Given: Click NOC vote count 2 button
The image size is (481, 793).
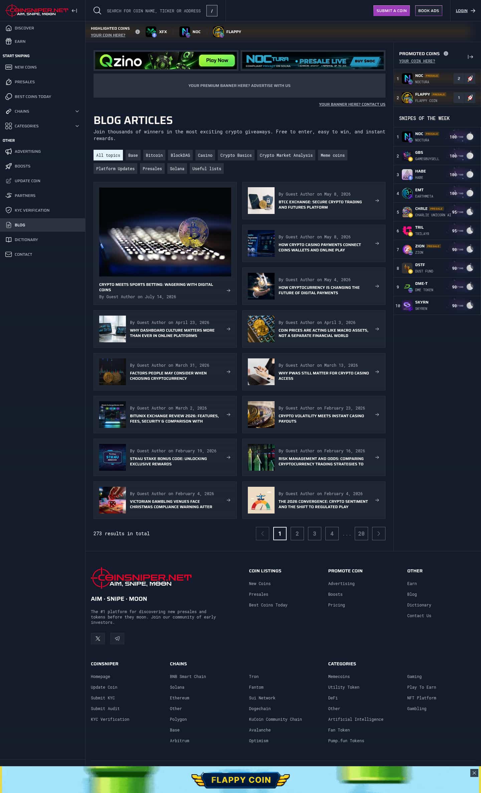Looking at the screenshot, I should (x=459, y=79).
